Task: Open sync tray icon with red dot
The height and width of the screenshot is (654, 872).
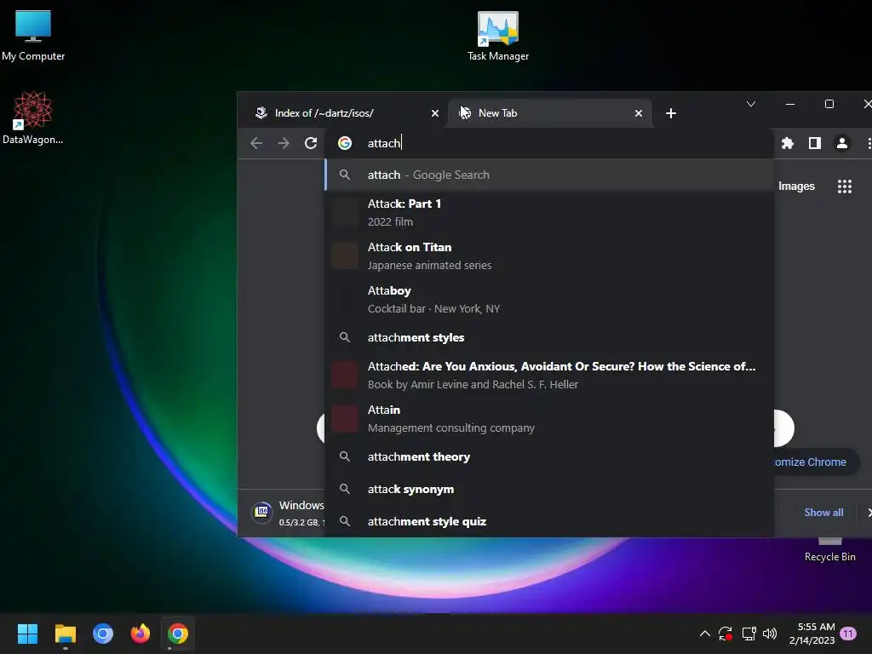Action: pyautogui.click(x=726, y=634)
